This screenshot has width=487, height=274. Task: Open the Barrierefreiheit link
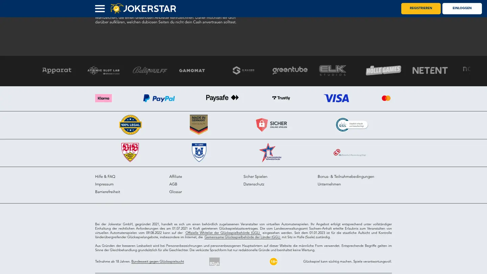(108, 192)
